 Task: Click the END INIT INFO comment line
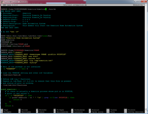point(10,28)
